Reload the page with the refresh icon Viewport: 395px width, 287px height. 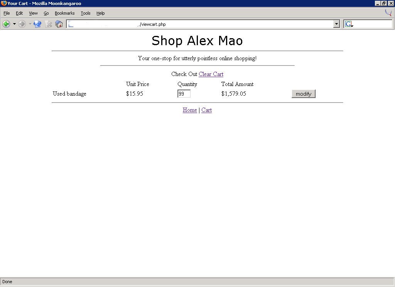click(37, 24)
